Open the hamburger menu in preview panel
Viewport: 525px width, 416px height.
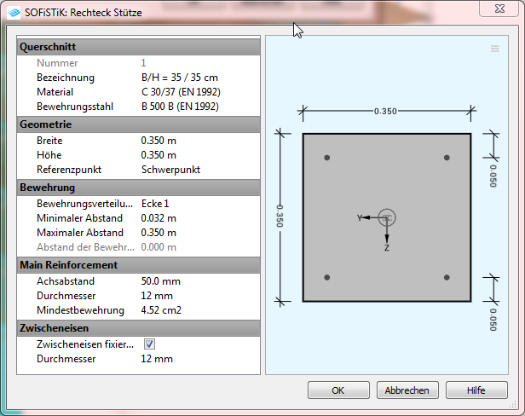(494, 49)
